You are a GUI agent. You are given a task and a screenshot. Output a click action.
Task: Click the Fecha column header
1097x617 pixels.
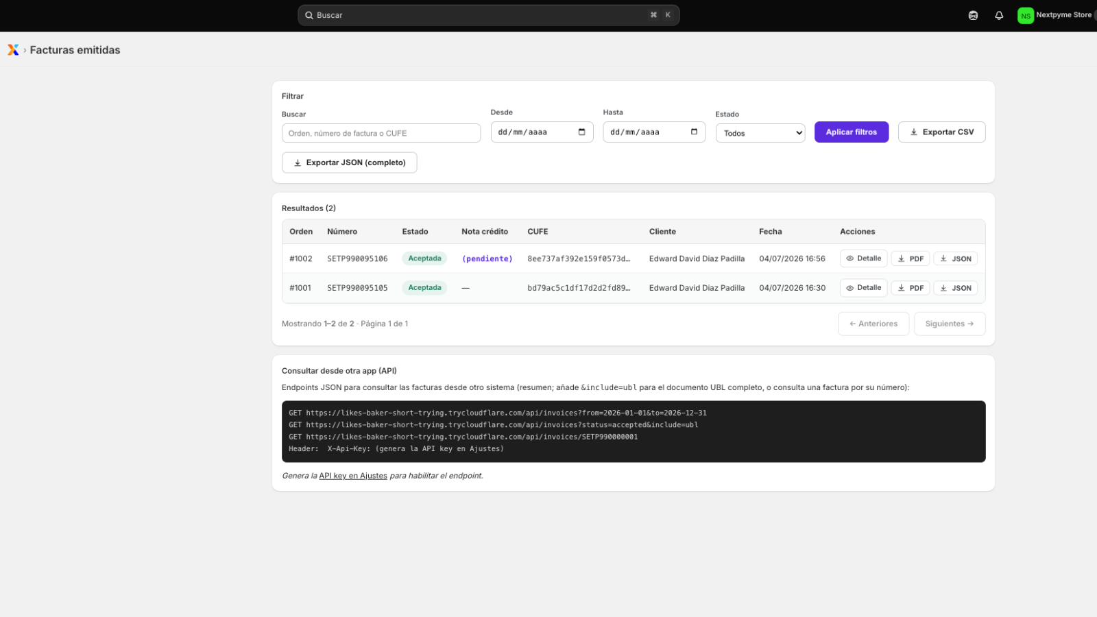point(771,232)
